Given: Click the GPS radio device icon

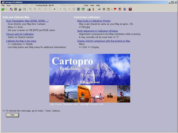Looking at the screenshot, I should click(89, 9).
